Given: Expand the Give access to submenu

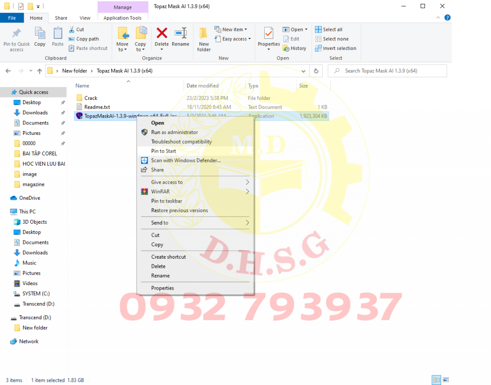Looking at the screenshot, I should 247,182.
